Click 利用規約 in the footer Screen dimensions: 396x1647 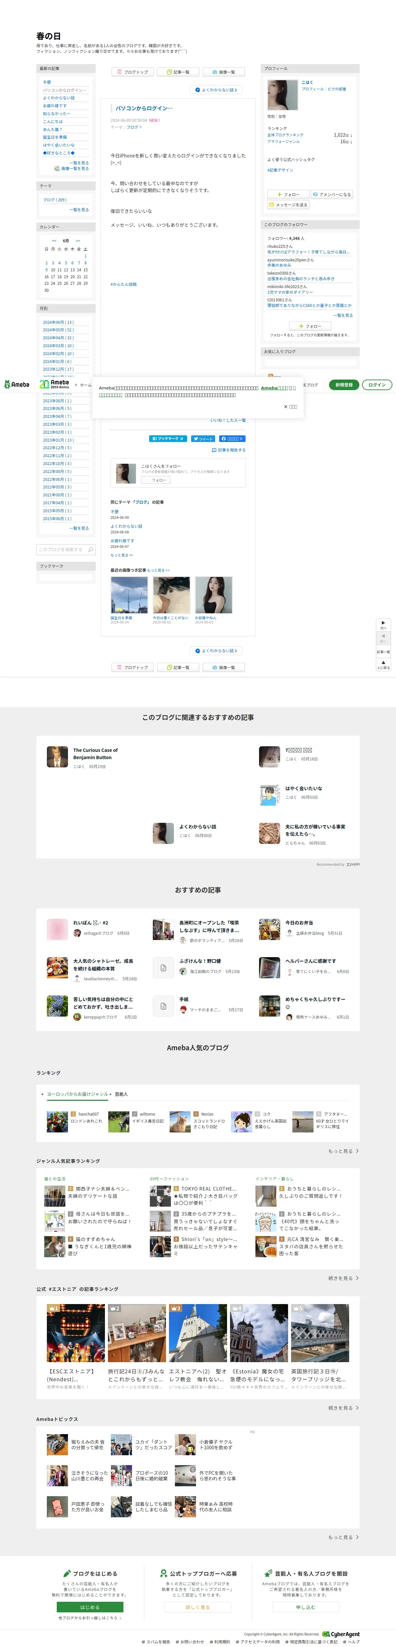click(x=220, y=1642)
